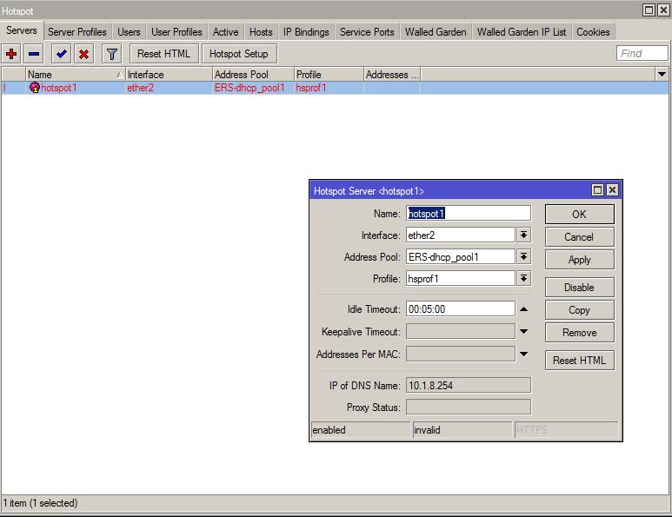Screen dimensions: 672x517
Task: Expand the Address Pool dropdown
Action: [x=523, y=257]
